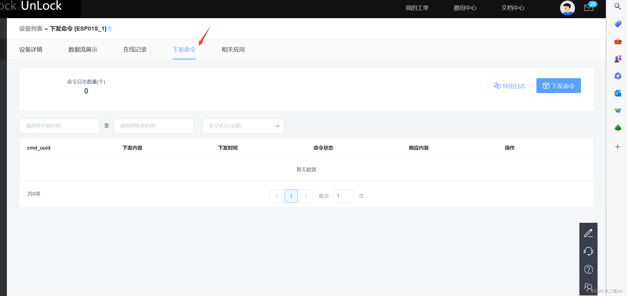The height and width of the screenshot is (296, 627).
Task: Click the UnLock logo
Action: click(x=41, y=6)
